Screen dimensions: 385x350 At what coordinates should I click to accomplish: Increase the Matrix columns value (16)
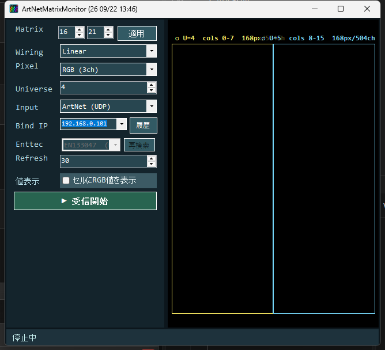coord(80,30)
